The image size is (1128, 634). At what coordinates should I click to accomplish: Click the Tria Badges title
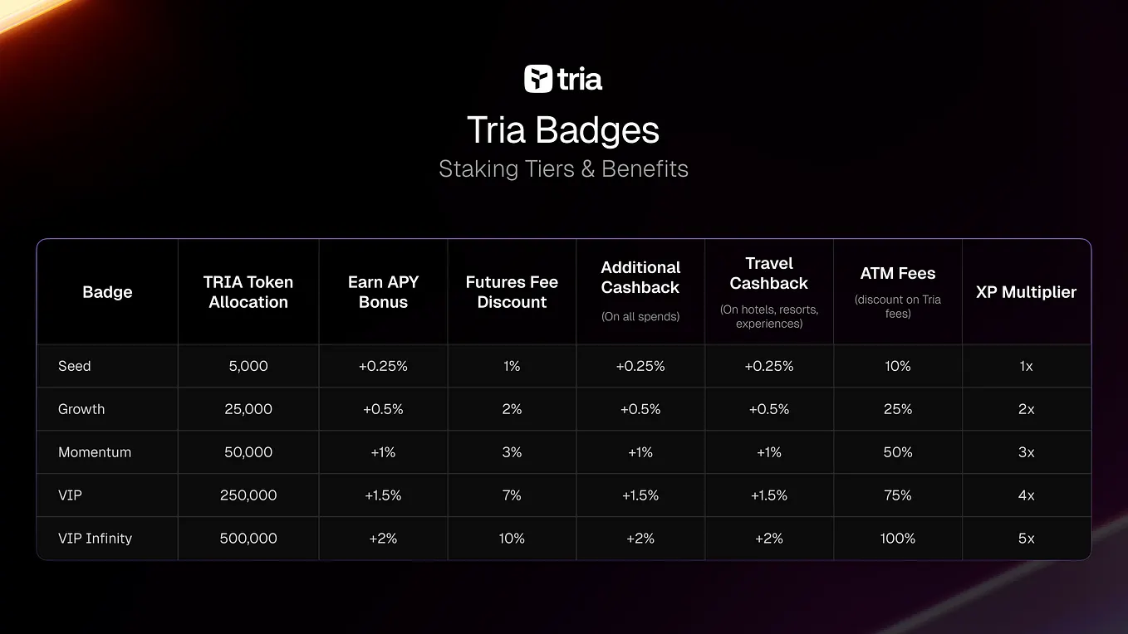563,130
